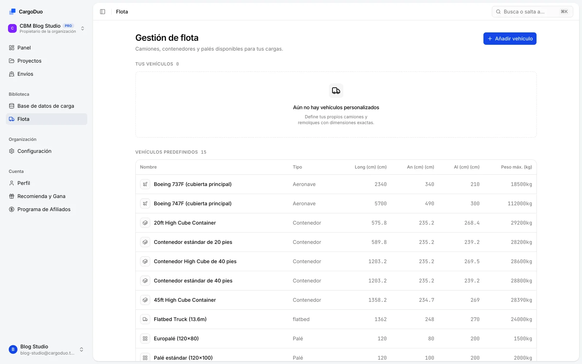Click the container icon for 45ft High Cube
This screenshot has width=582, height=364.
pyautogui.click(x=145, y=300)
